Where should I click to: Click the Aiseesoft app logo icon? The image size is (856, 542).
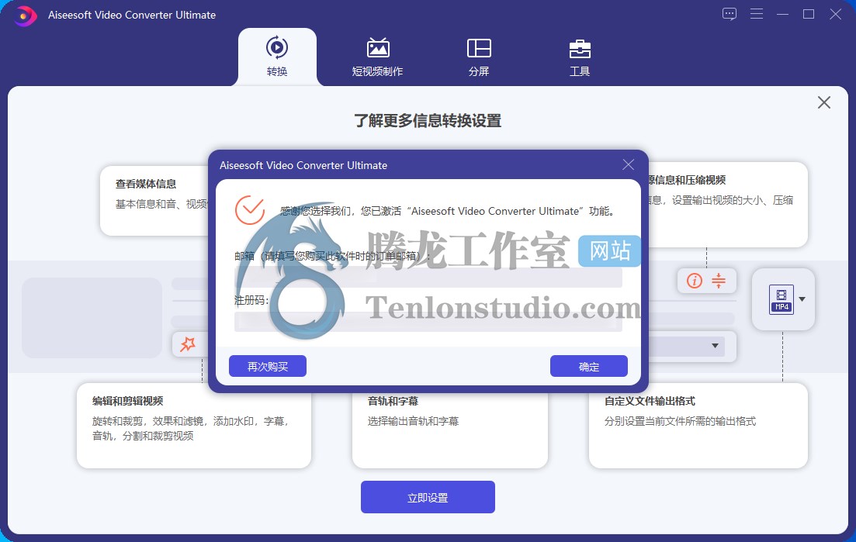(x=25, y=16)
